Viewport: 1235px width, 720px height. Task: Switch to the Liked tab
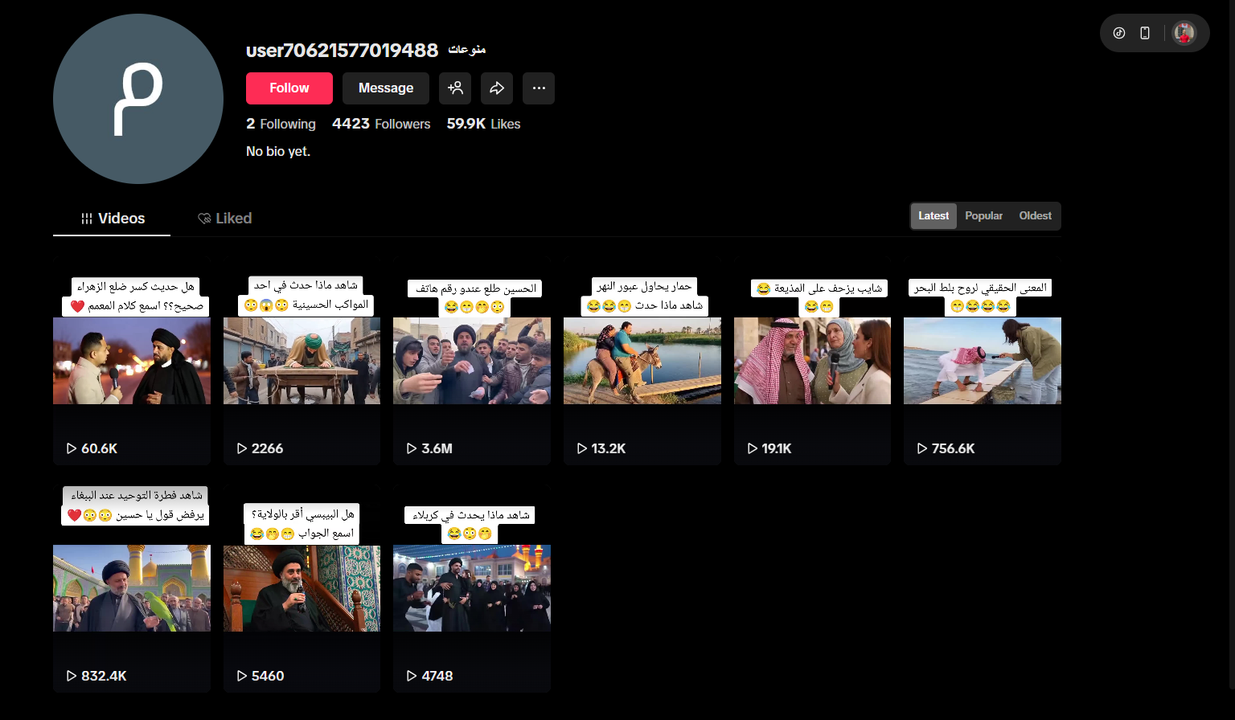225,219
